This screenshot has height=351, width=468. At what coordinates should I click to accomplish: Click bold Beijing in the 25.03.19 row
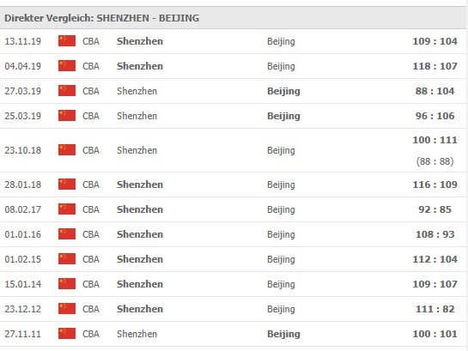(283, 116)
